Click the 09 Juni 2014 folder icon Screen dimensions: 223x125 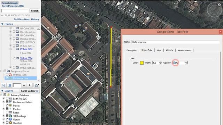pos(17,49)
